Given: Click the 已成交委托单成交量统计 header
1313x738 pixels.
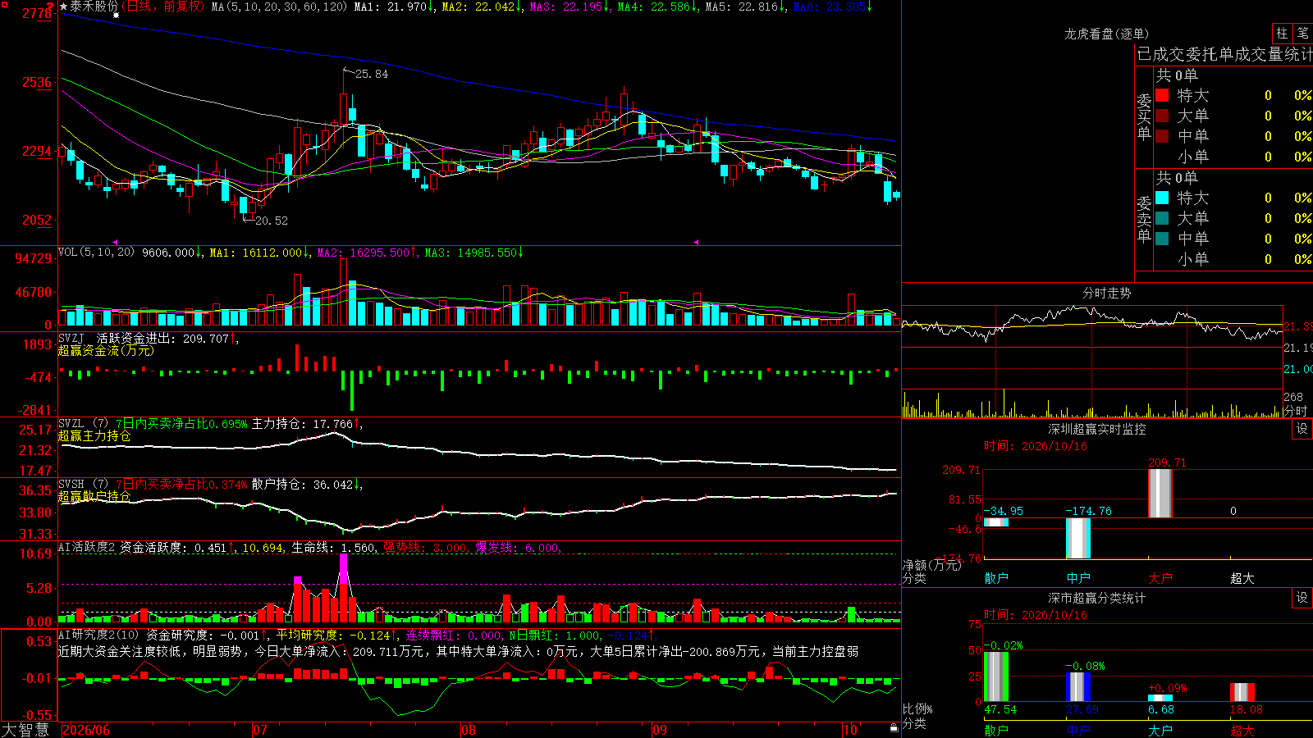Looking at the screenshot, I should 1224,54.
